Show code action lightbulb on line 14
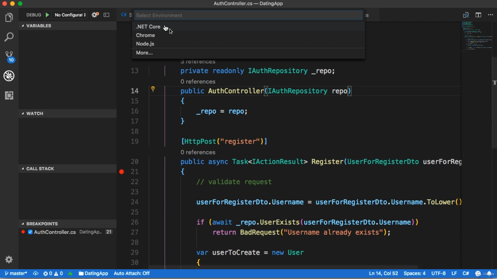Viewport: 497px width, 279px height. coord(153,89)
